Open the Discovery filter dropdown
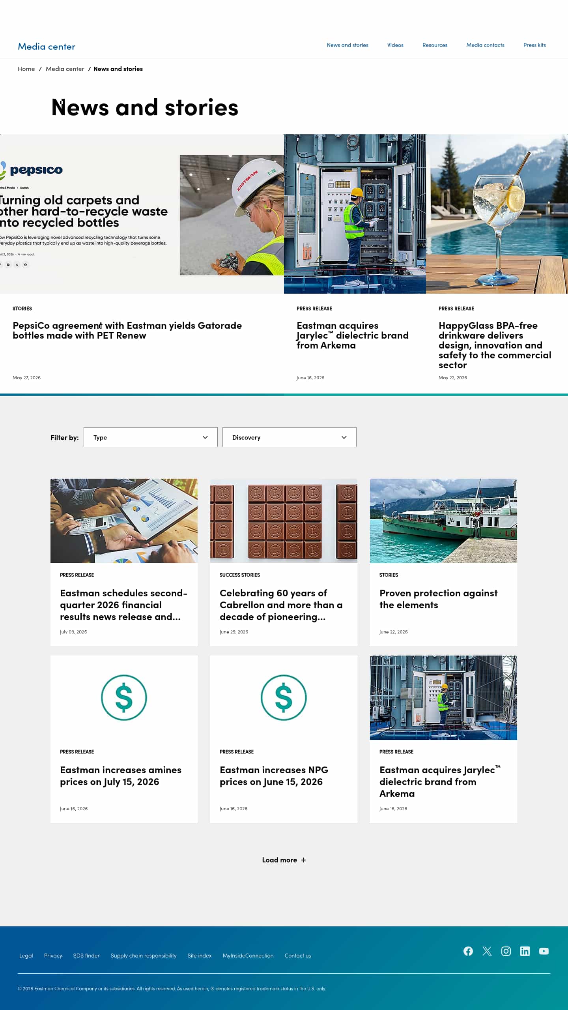The height and width of the screenshot is (1010, 568). click(290, 437)
